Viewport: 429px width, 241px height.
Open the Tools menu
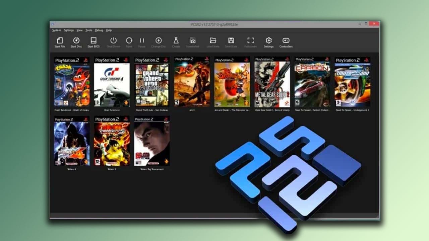88,30
